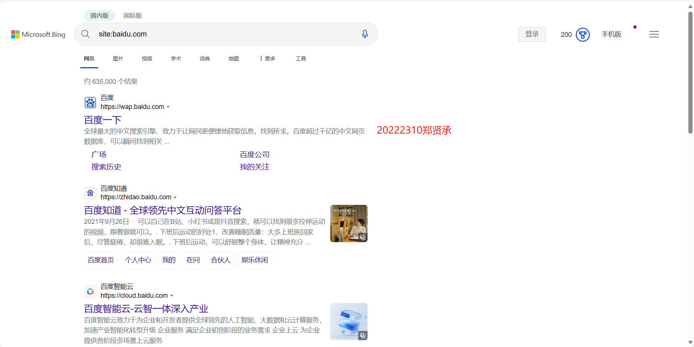Open the 广场 sitelink
The width and height of the screenshot is (694, 347).
pyautogui.click(x=99, y=154)
